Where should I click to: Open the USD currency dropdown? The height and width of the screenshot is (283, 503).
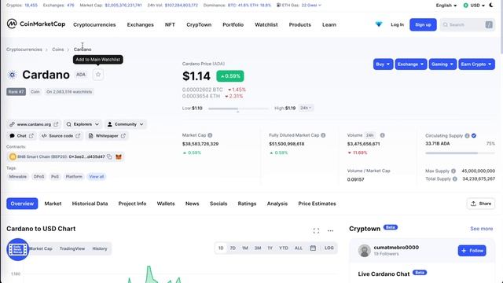[x=474, y=6]
